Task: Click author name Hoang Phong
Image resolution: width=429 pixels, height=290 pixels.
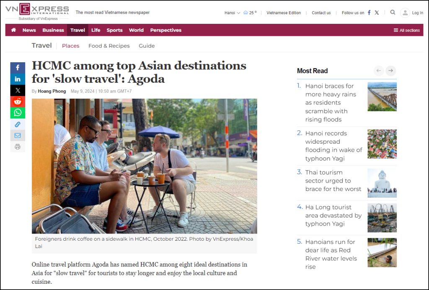Action: [x=52, y=91]
